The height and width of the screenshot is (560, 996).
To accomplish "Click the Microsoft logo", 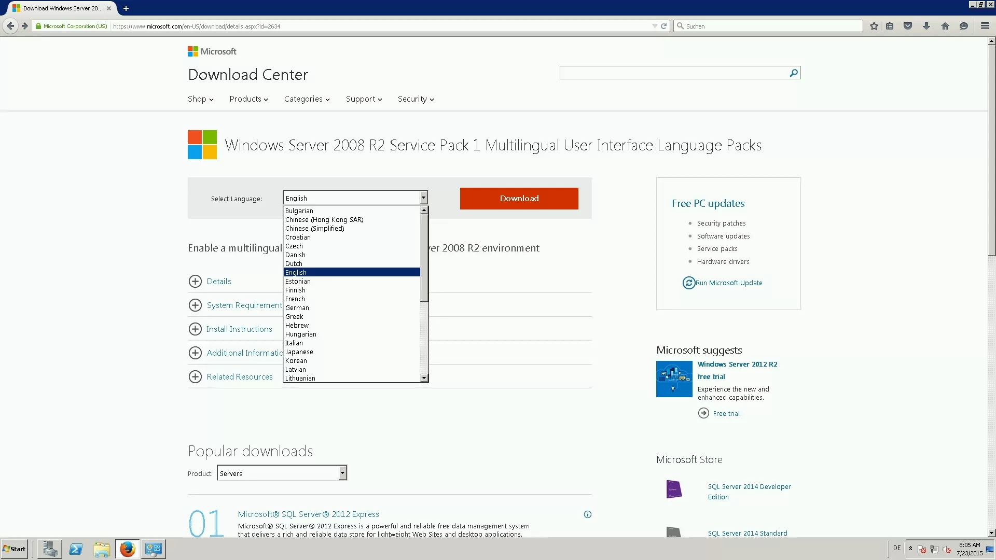I will click(x=212, y=51).
